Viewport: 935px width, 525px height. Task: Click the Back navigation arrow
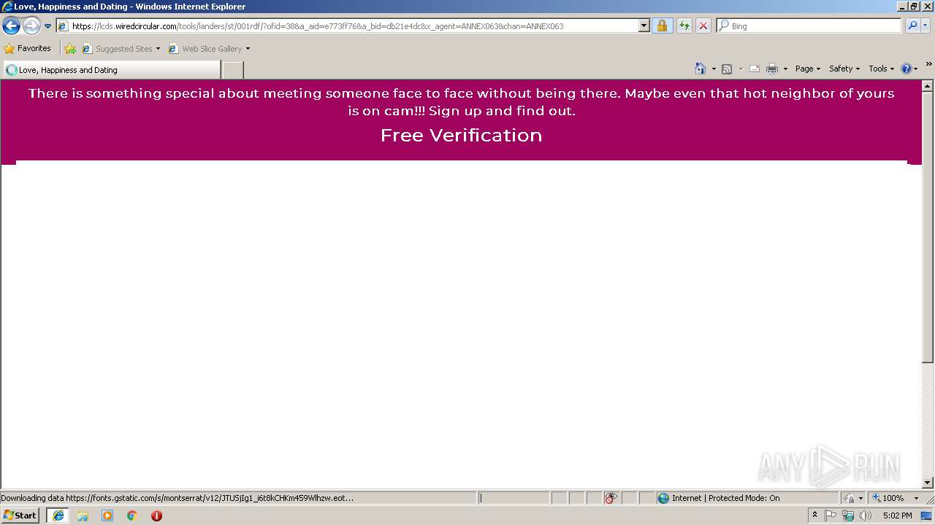click(11, 26)
